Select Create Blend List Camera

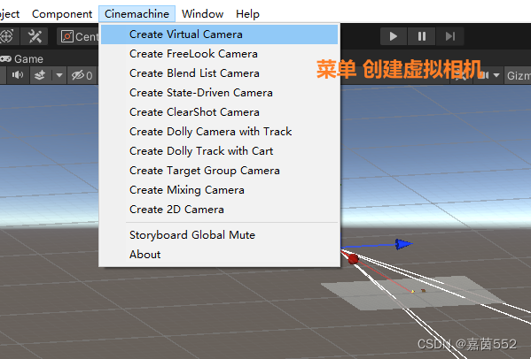(x=220, y=73)
